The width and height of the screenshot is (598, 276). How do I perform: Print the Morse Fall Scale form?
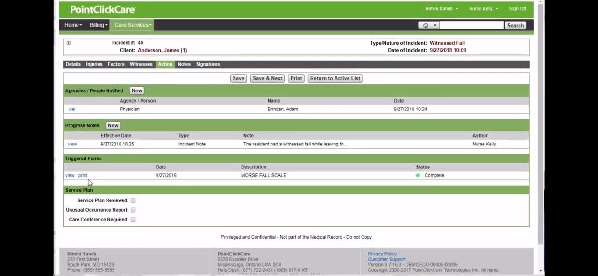(x=83, y=175)
